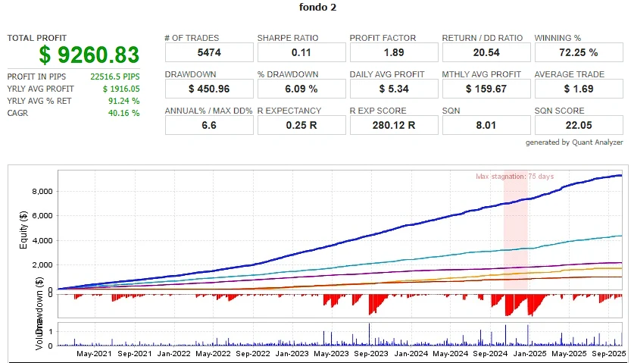Select the R Exp Score value 280.12 R

click(393, 125)
